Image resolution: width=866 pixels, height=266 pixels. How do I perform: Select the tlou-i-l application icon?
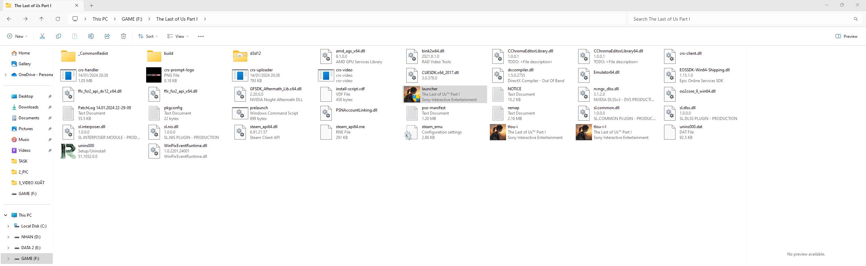[584, 132]
